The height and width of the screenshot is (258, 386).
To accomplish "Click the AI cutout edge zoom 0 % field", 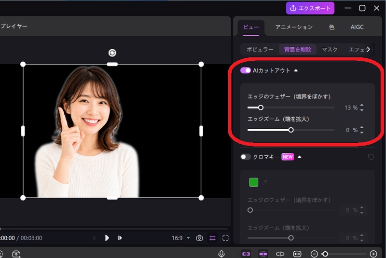I will coord(352,130).
